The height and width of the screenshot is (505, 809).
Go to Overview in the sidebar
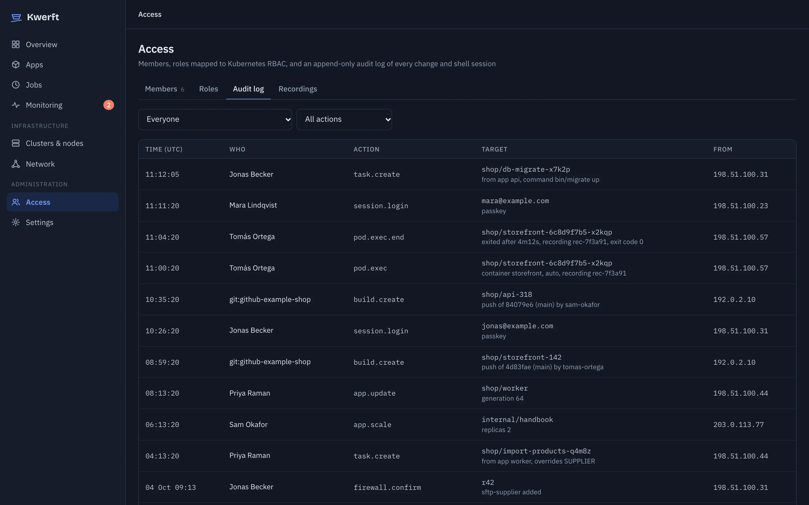[63, 44]
